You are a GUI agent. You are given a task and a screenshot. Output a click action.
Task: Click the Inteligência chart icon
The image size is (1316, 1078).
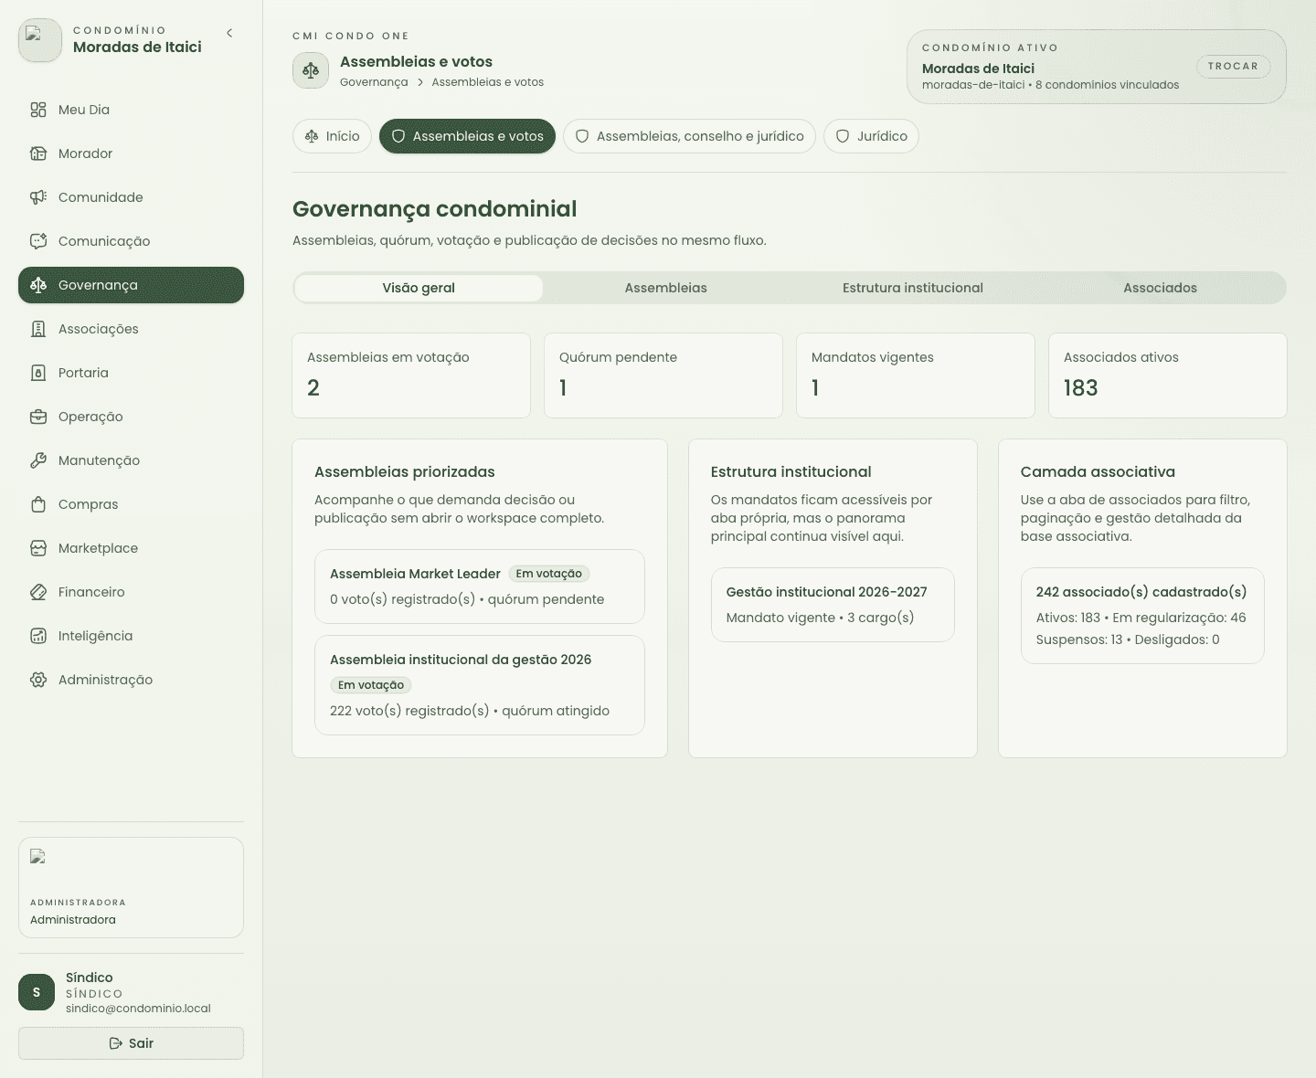(x=38, y=636)
